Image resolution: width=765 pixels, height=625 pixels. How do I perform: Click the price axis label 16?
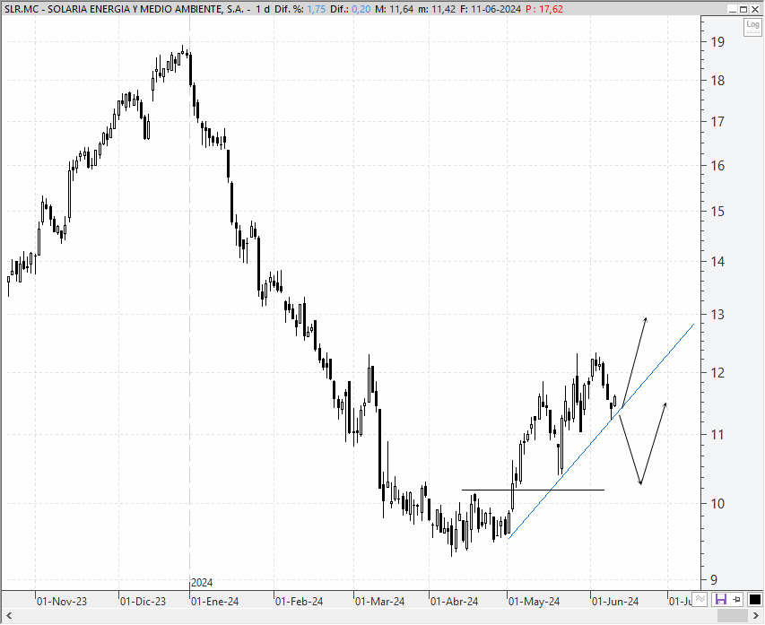717,165
